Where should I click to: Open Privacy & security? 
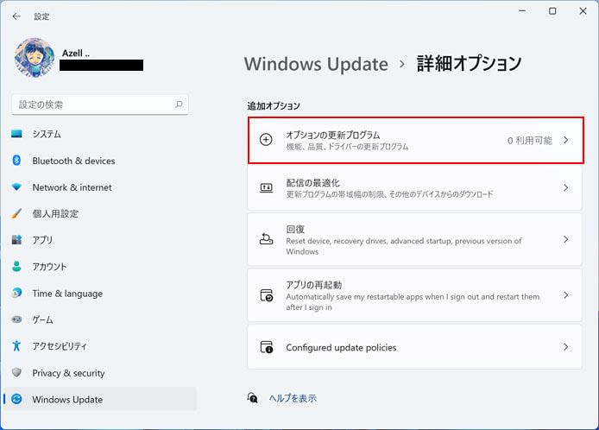point(100,373)
